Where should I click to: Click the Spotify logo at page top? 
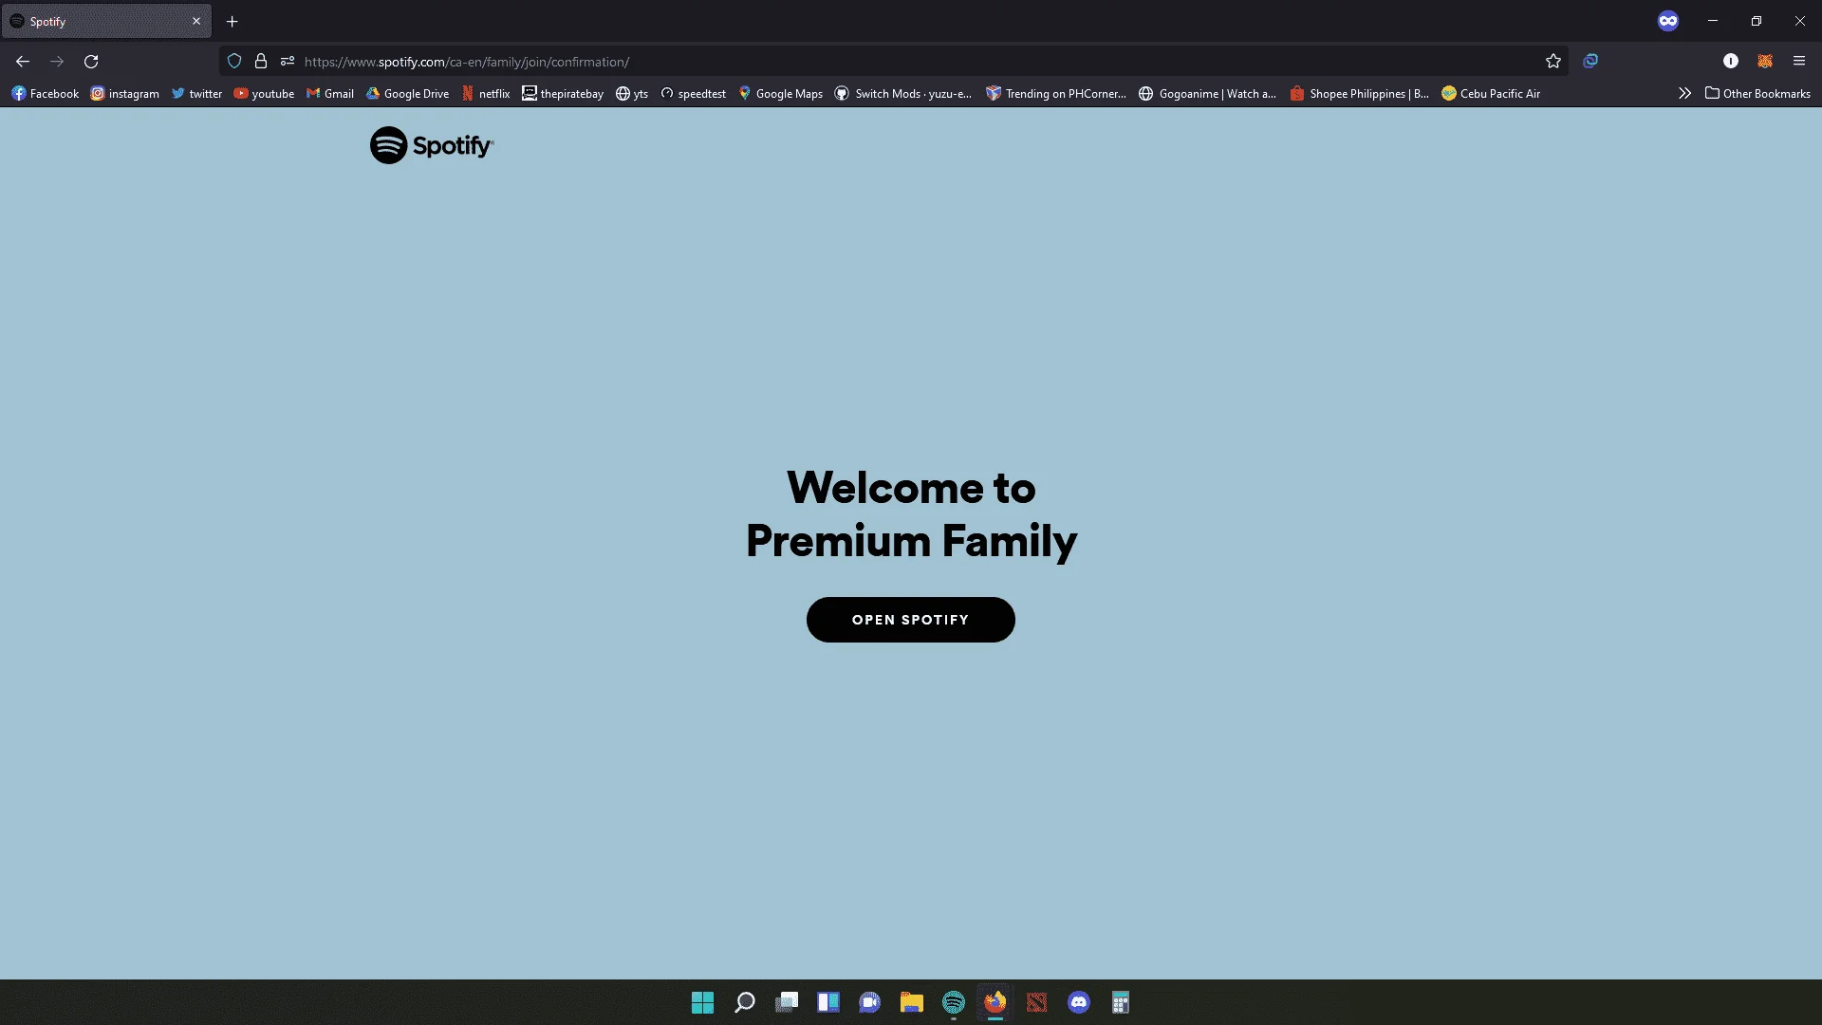[432, 145]
